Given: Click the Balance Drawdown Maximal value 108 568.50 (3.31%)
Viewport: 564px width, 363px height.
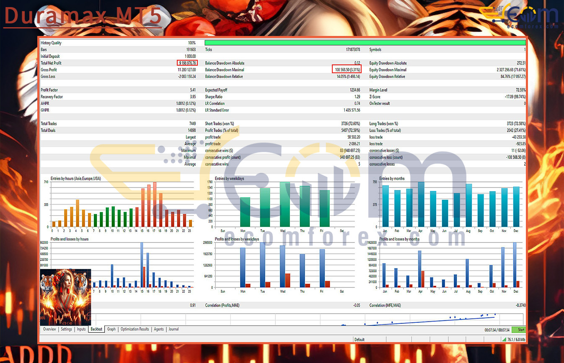Looking at the screenshot, I should pyautogui.click(x=347, y=70).
